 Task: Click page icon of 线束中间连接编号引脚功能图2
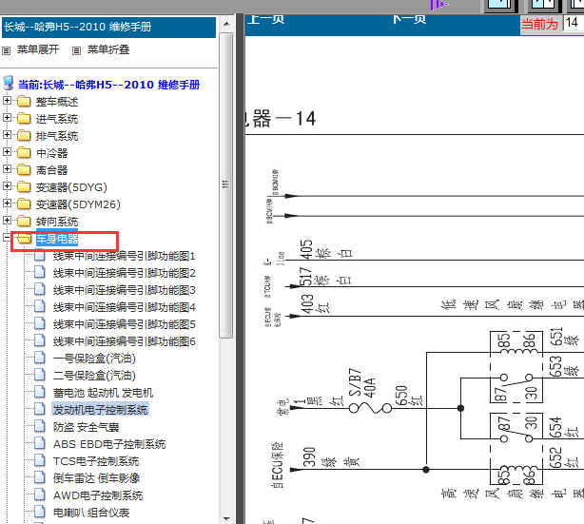[40, 272]
